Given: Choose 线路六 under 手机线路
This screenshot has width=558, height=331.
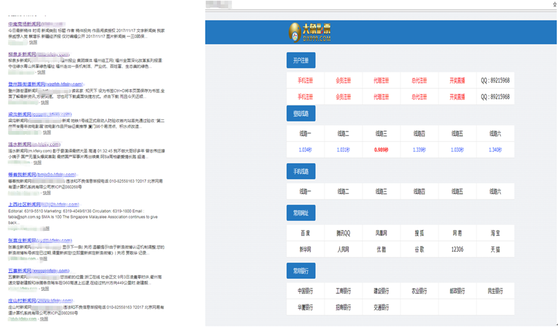Looking at the screenshot, I should pos(496,192).
